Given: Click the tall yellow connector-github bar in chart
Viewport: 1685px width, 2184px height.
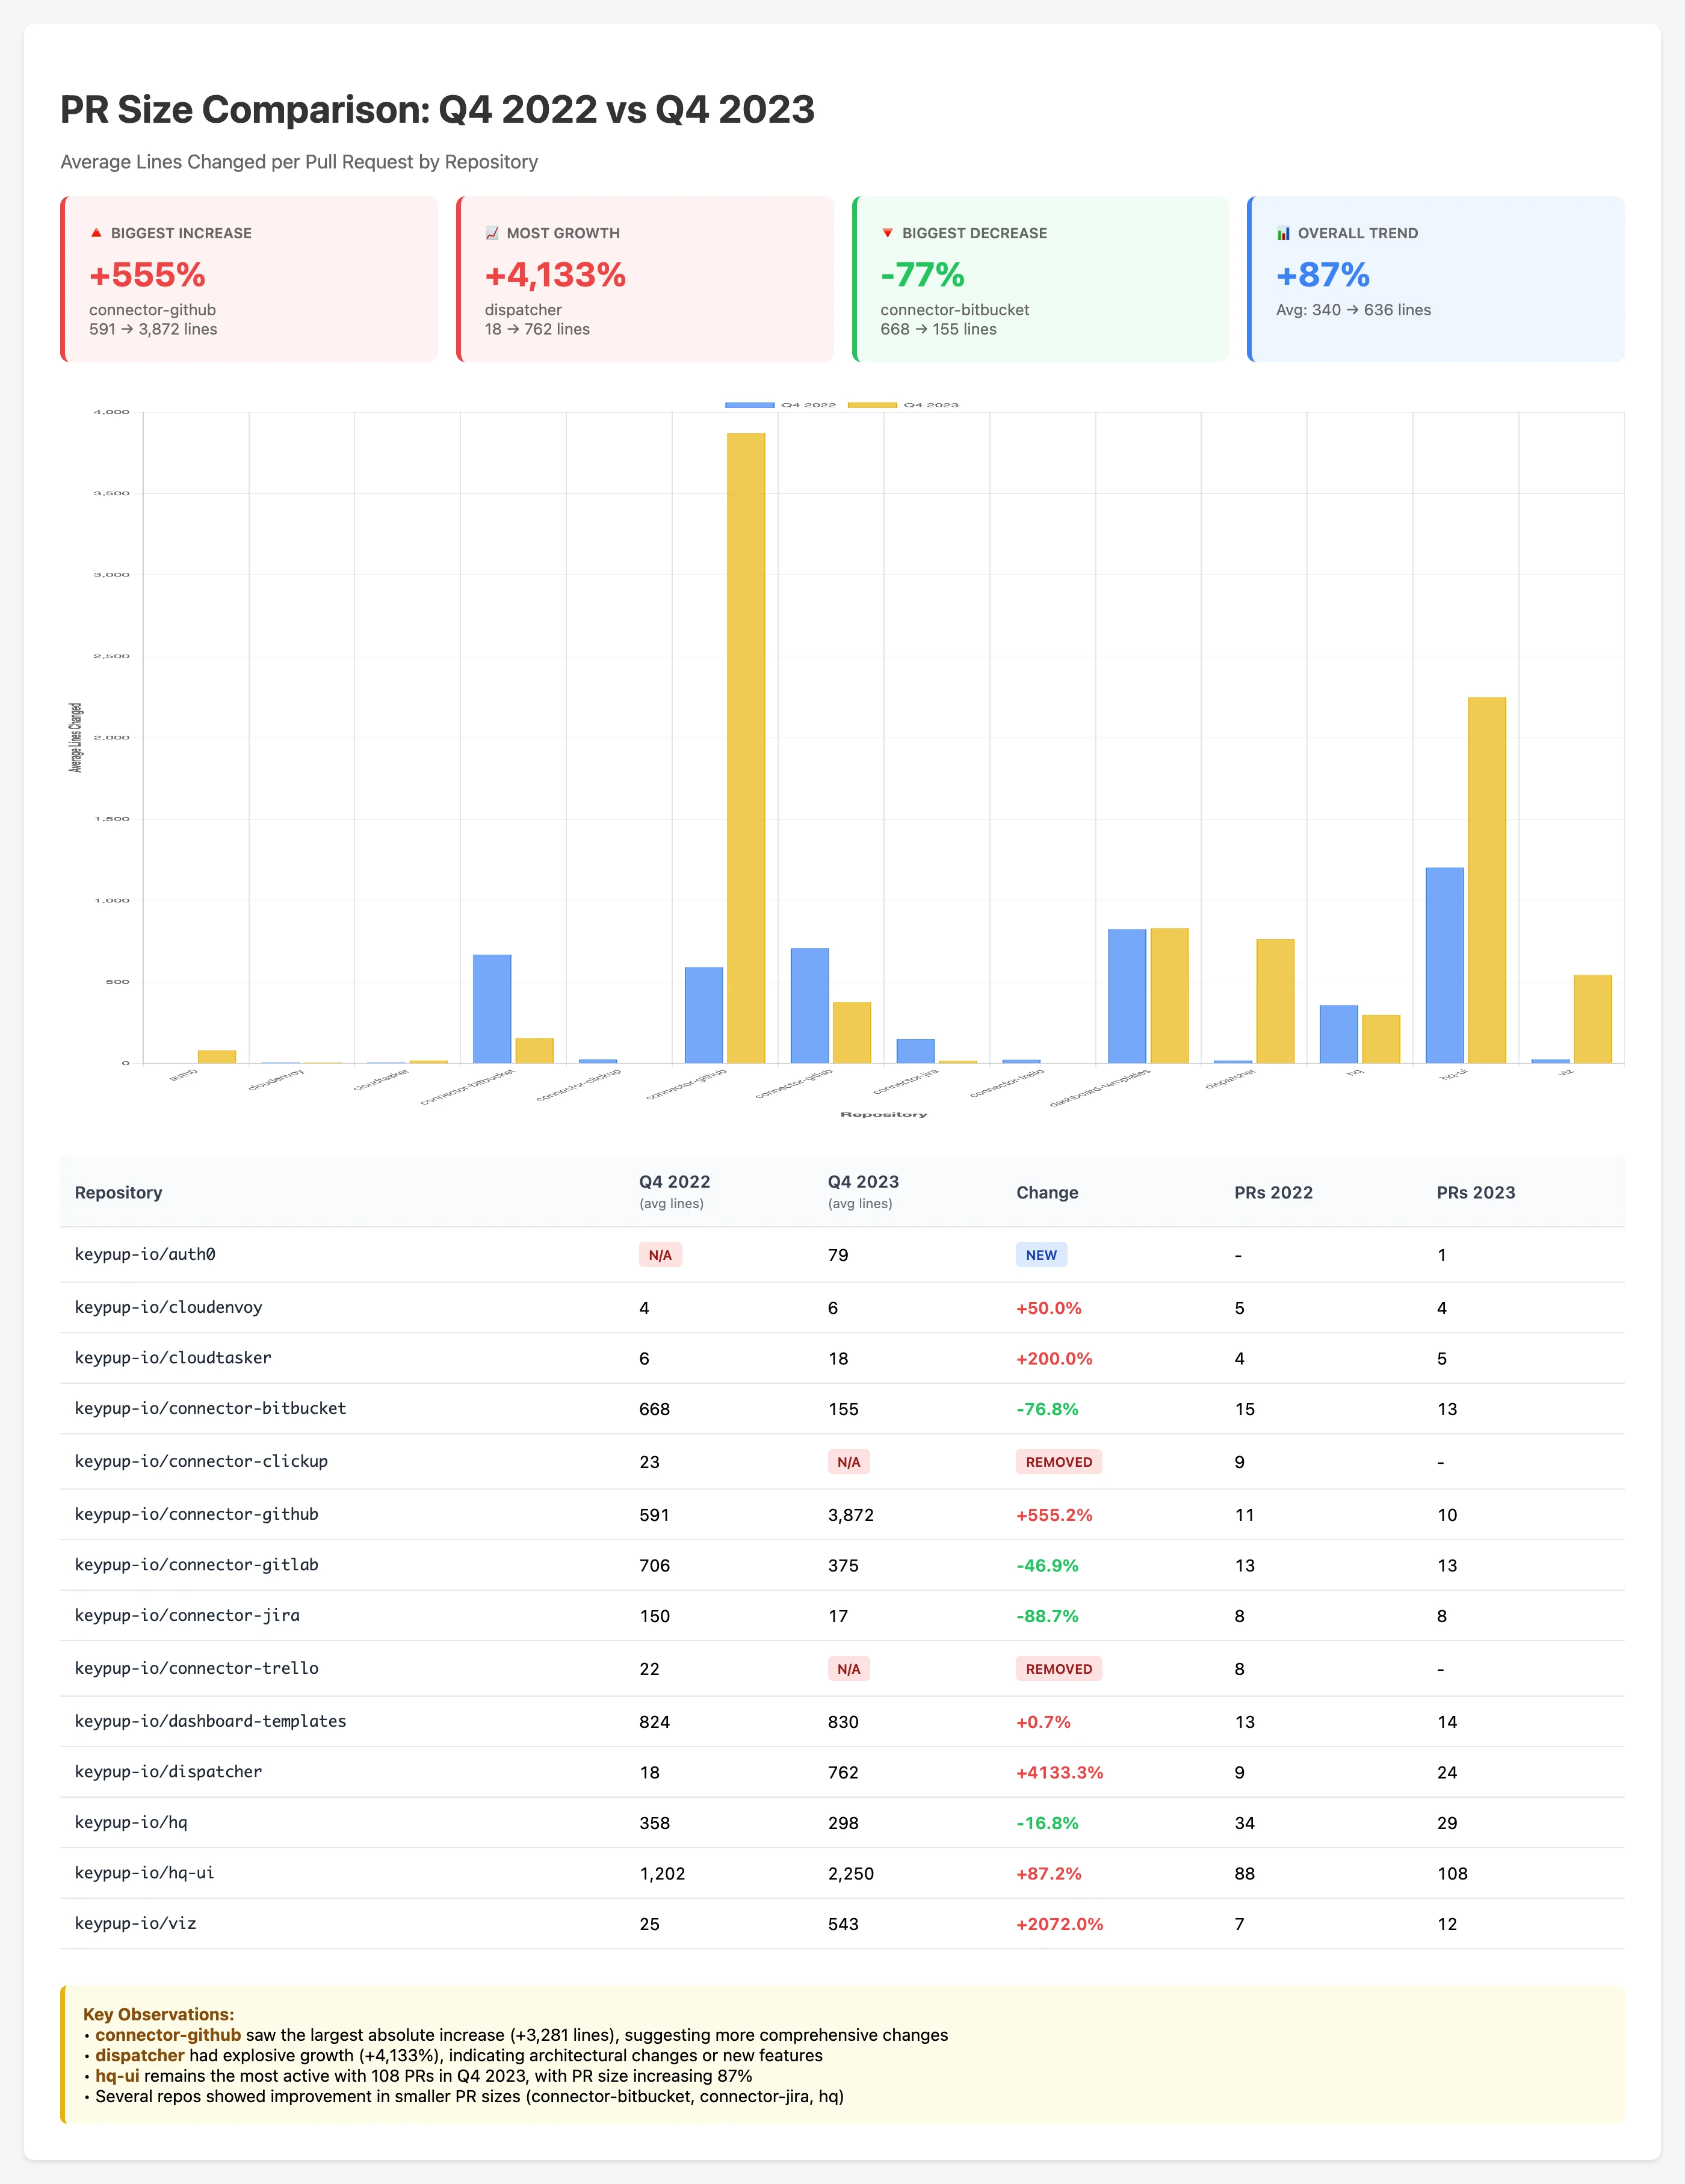Looking at the screenshot, I should pos(746,748).
